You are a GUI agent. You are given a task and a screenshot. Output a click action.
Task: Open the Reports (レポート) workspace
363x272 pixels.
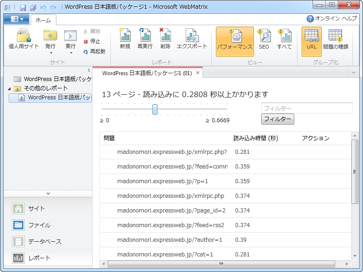point(48,258)
